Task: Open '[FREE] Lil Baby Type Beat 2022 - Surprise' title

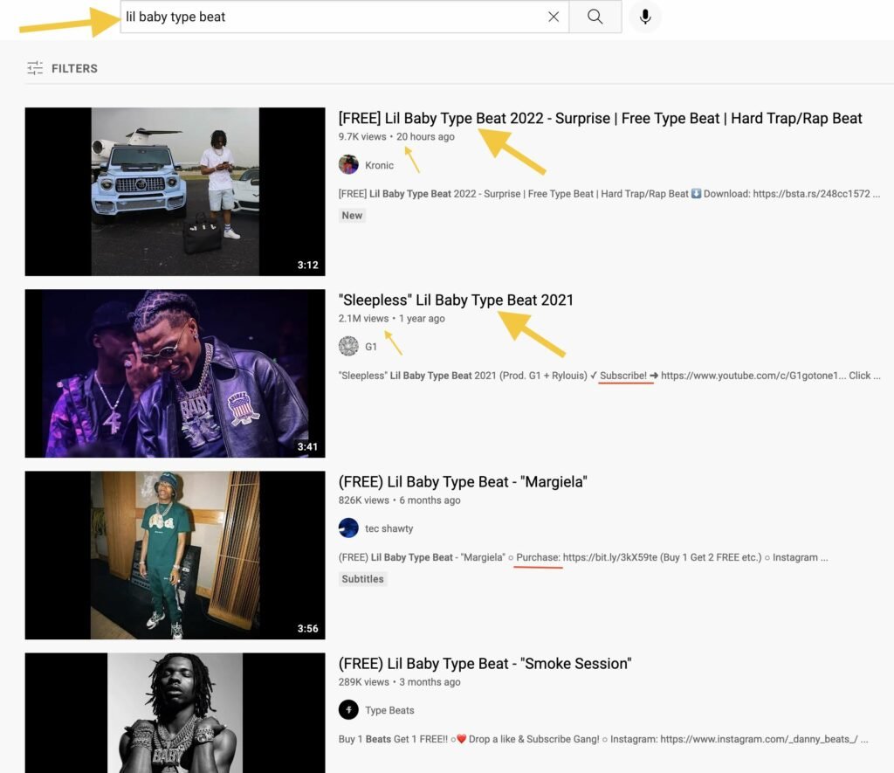Action: coord(600,118)
